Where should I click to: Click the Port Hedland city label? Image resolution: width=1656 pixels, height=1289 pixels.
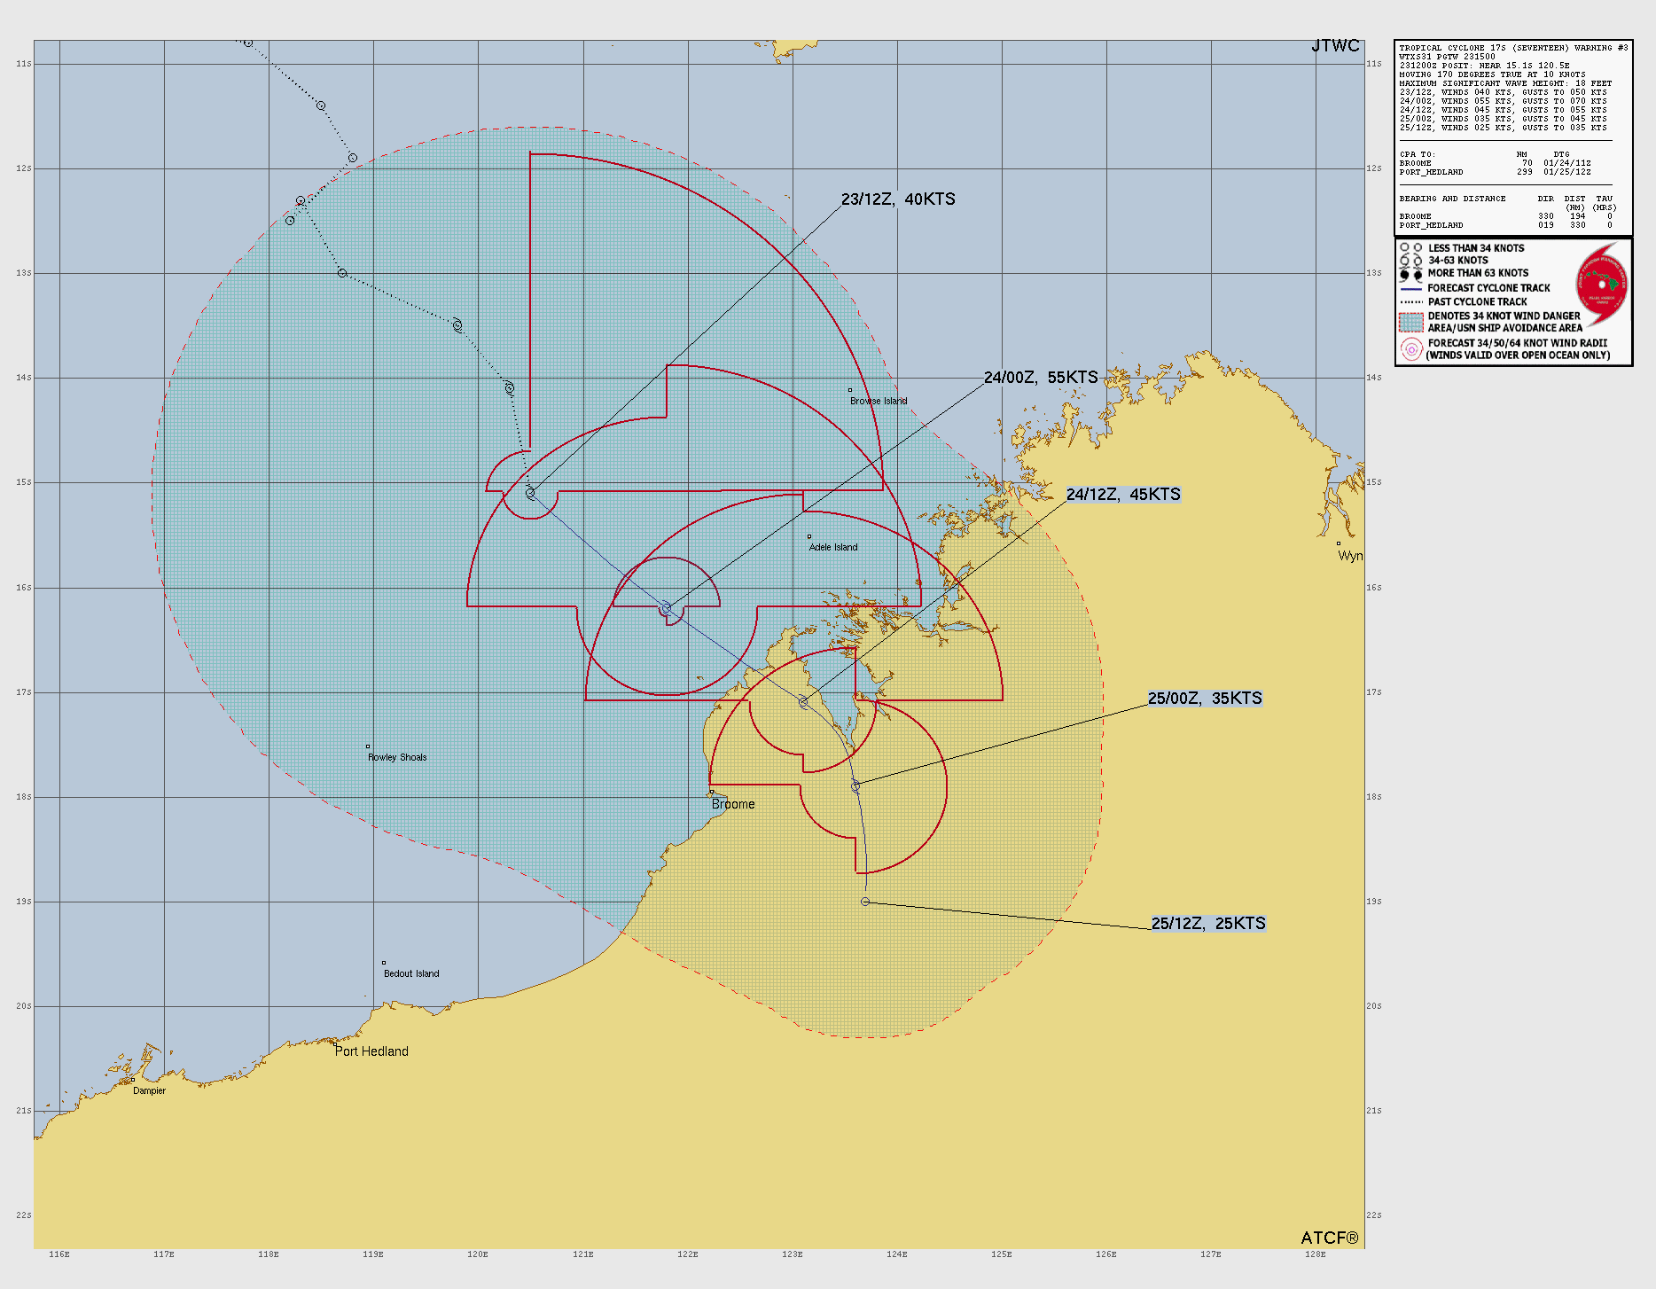[x=371, y=1051]
